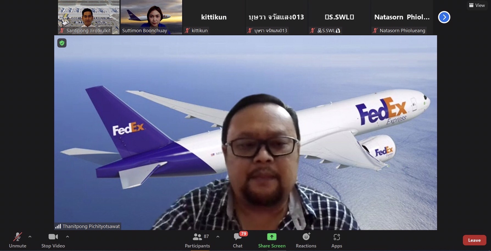
Task: Expand the participants options arrow
Action: (x=218, y=236)
